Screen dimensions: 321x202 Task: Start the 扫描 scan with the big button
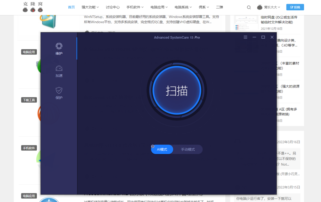pyautogui.click(x=177, y=90)
